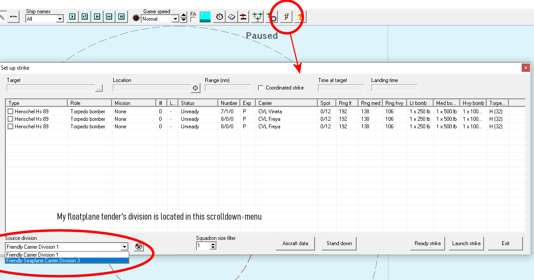The width and height of the screenshot is (534, 280).
Task: Open the logbook icon in toolbar
Action: point(231,17)
